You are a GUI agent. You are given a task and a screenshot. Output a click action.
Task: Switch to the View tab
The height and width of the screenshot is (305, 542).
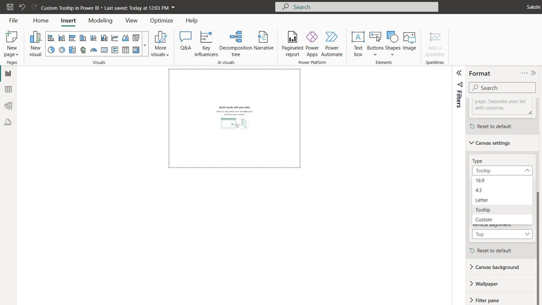tap(131, 20)
